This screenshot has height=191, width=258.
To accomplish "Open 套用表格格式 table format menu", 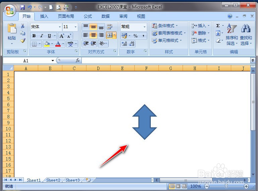I will point(169,33).
